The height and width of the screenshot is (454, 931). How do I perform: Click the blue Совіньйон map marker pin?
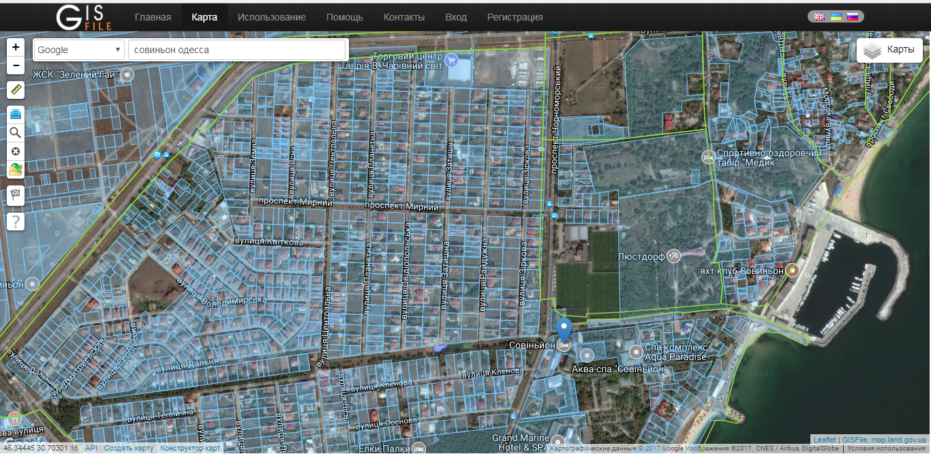point(564,329)
